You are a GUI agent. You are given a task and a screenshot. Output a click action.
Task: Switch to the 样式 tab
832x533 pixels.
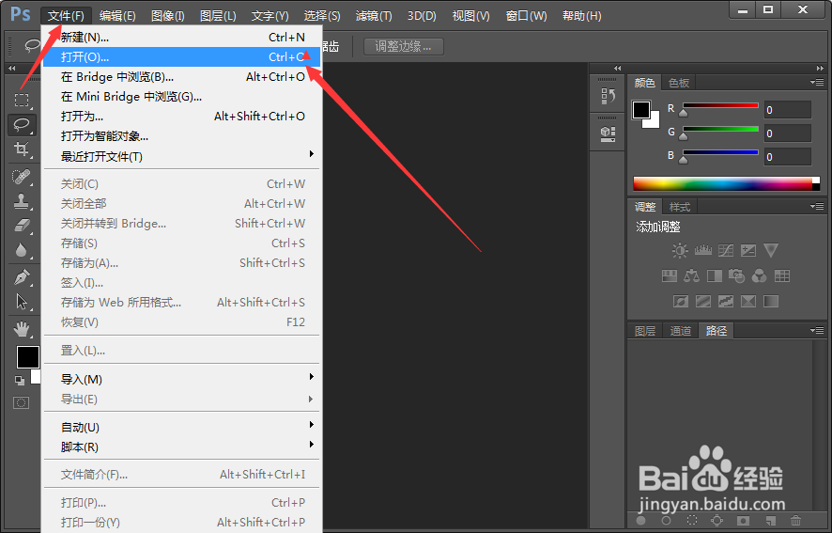click(680, 207)
